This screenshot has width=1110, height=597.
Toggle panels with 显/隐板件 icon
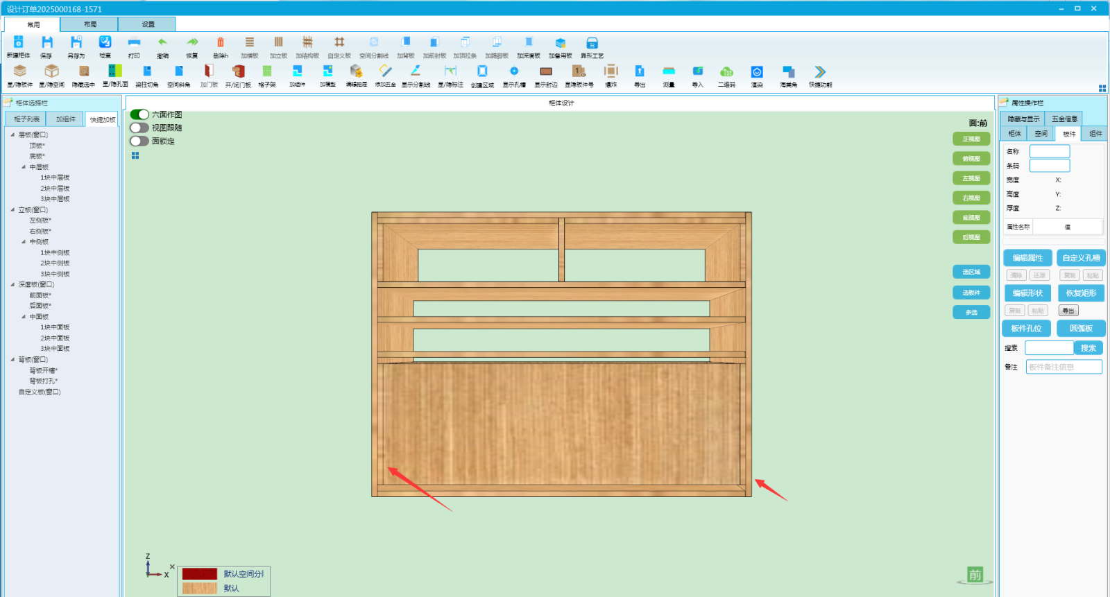point(20,71)
